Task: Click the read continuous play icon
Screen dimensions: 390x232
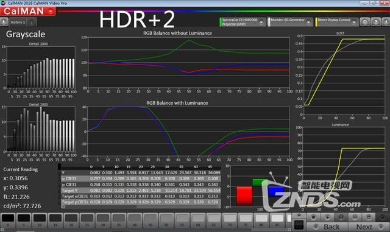Action: (x=327, y=217)
